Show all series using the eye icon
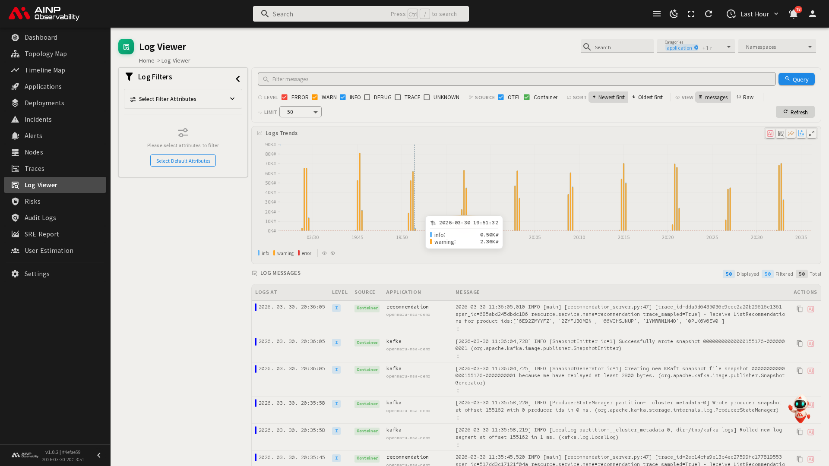Viewport: 829px width, 466px height. click(x=324, y=253)
